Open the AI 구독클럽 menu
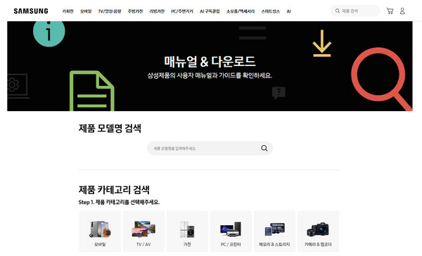 210,11
